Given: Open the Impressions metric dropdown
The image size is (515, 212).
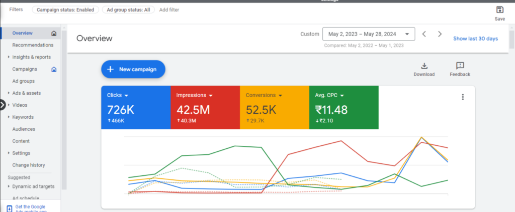Looking at the screenshot, I should coord(211,96).
